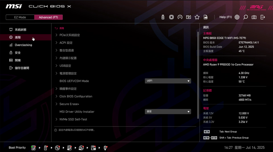273x152 pixels.
Task: Click the red back arrow icon at 進階 breadcrumb
Action: coord(56,28)
